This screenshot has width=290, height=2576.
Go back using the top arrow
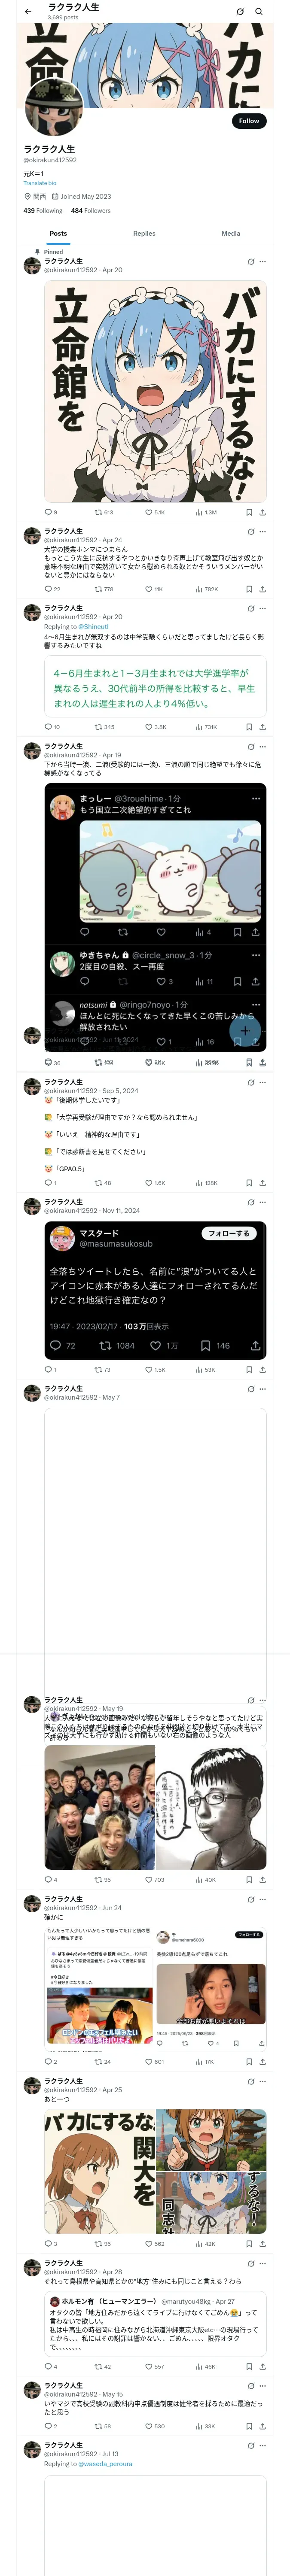pyautogui.click(x=28, y=11)
